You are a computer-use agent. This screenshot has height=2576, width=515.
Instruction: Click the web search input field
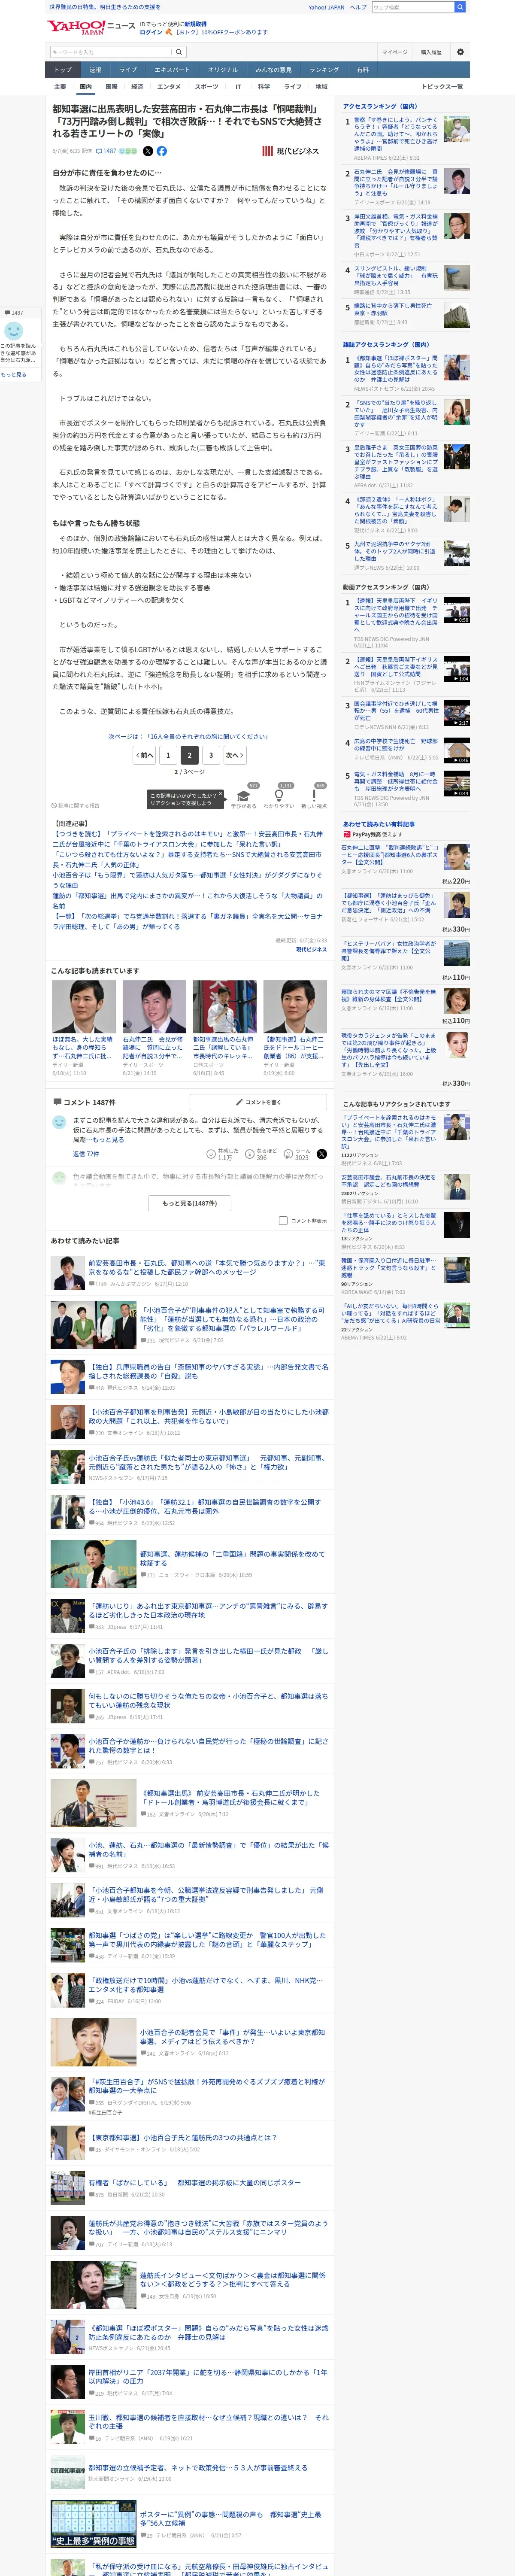point(413,7)
